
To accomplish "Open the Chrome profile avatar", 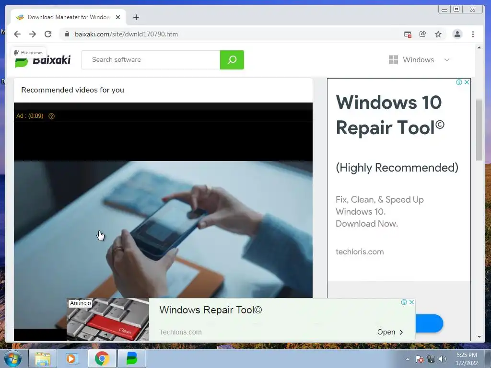I will 457,34.
